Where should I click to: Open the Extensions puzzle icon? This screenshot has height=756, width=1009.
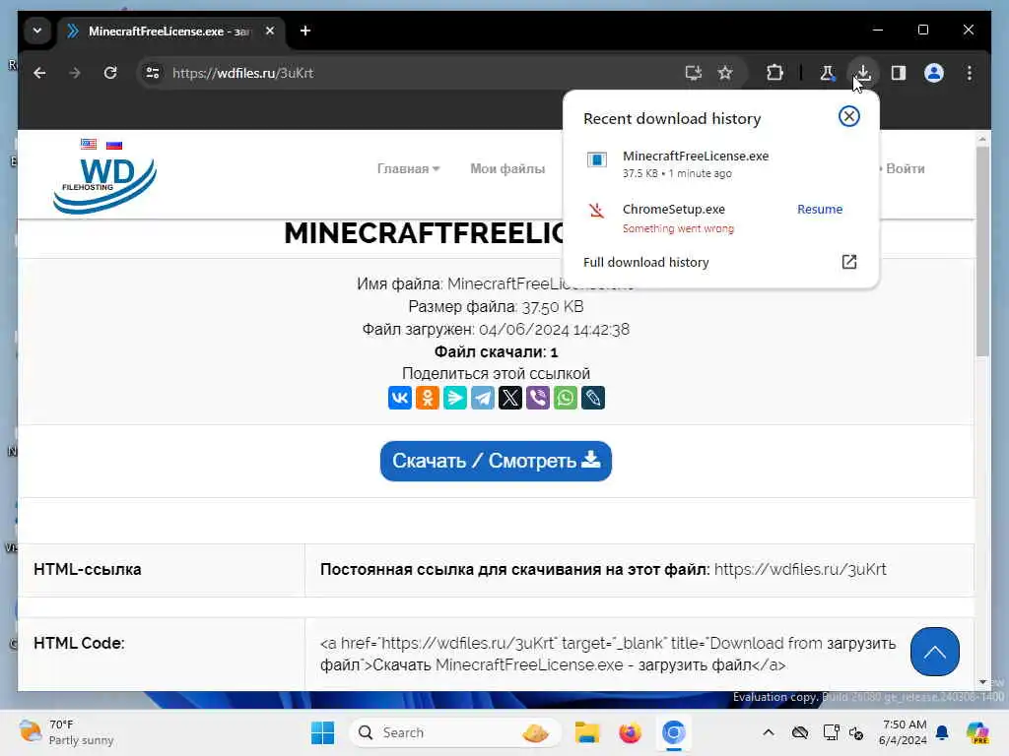pos(774,73)
